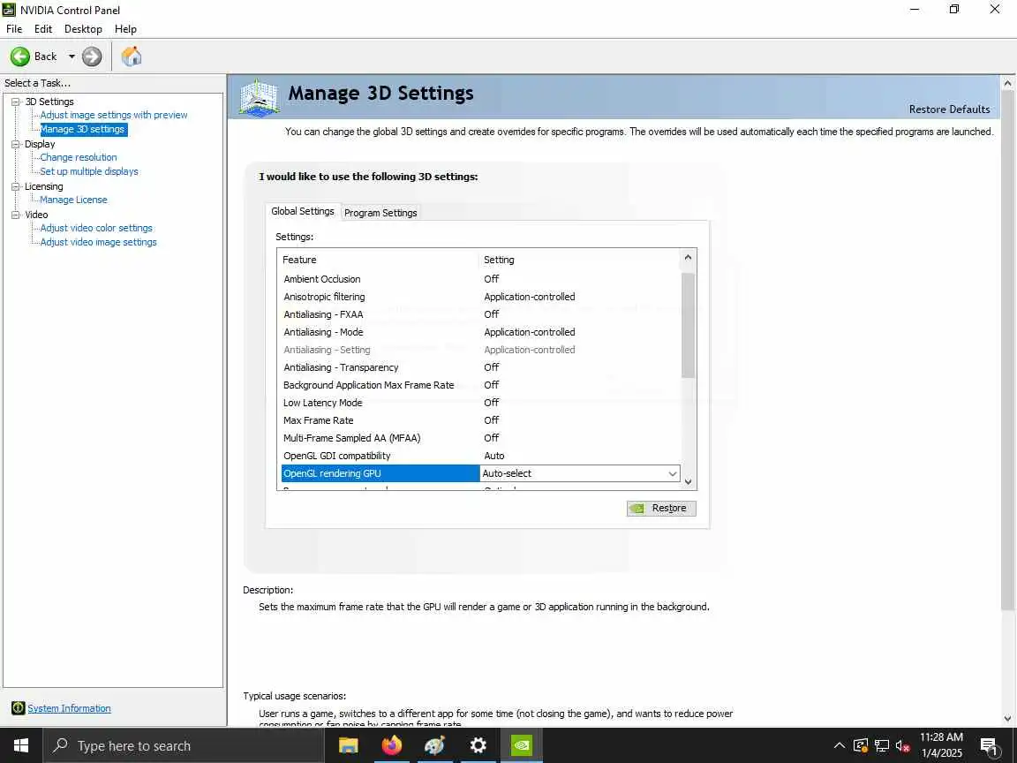Click the NVIDIA Control Panel title bar icon

pos(9,10)
